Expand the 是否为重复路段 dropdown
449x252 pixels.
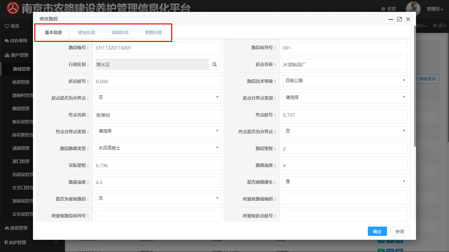pos(158,199)
